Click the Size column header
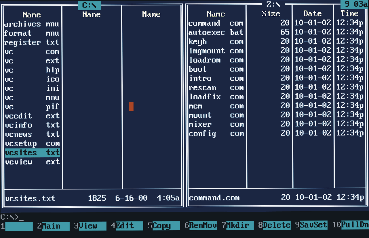The width and height of the screenshot is (369, 238). click(271, 13)
